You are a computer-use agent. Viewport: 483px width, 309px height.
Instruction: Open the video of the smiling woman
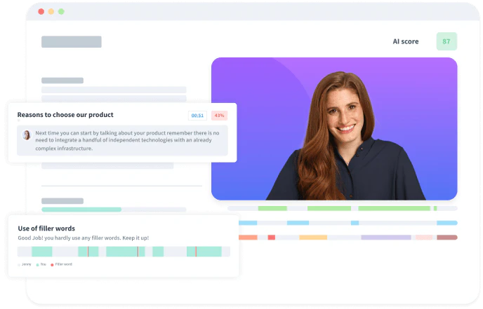click(334, 128)
